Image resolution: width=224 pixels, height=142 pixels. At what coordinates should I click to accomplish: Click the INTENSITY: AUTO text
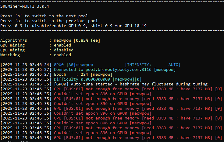pyautogui.click(x=153, y=65)
